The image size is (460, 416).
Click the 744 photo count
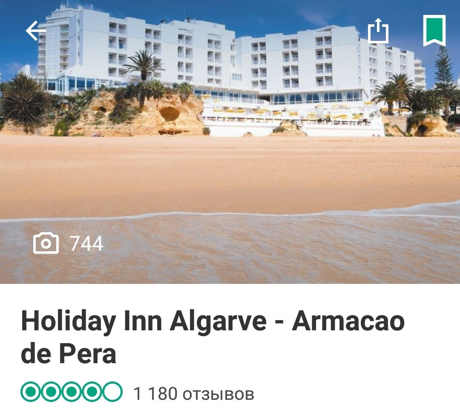click(x=86, y=243)
